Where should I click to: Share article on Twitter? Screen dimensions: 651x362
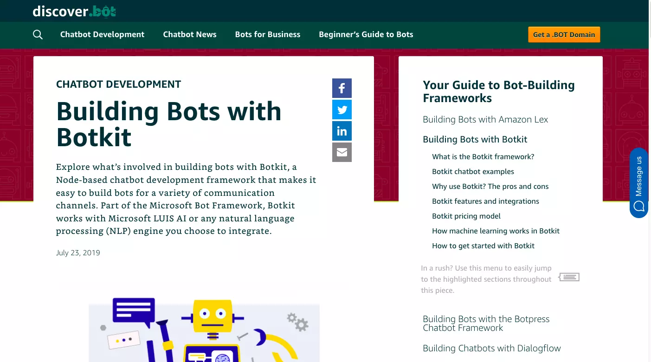pos(342,110)
